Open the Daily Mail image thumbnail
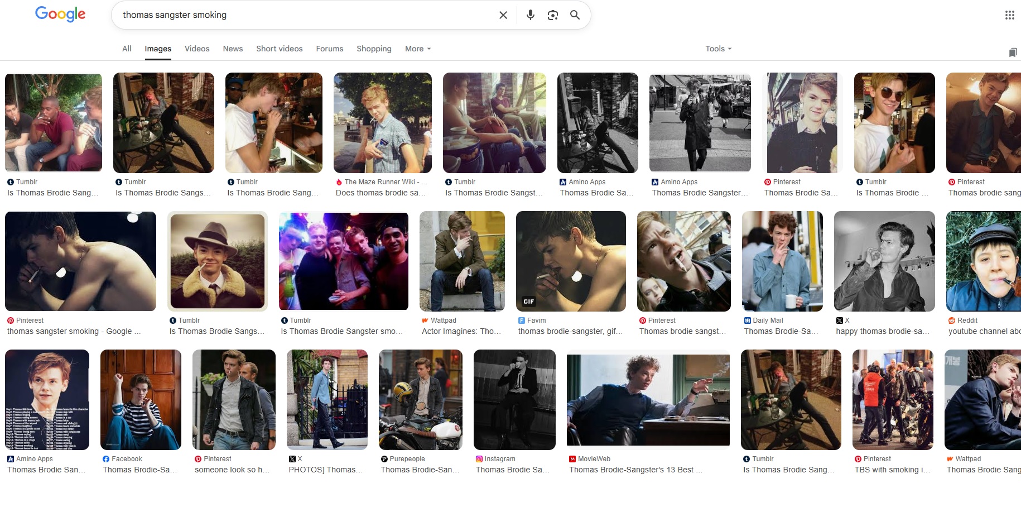The height and width of the screenshot is (526, 1021). [782, 261]
